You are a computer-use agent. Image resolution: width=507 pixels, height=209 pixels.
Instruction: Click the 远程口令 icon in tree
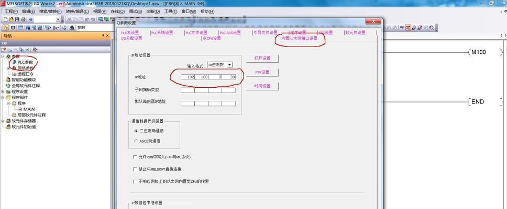(x=14, y=74)
